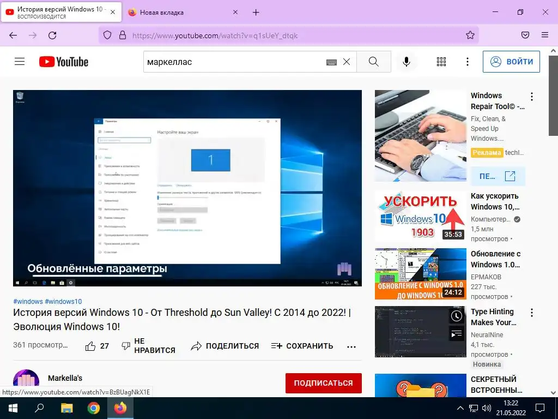Open a new tab with plus
Viewport: 558px width, 419px height.
[256, 13]
